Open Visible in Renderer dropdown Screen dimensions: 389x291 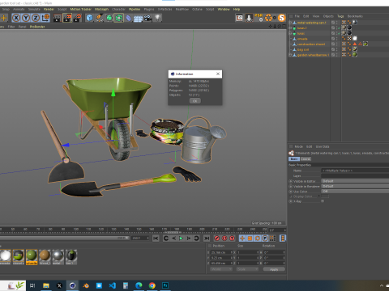[x=355, y=187]
